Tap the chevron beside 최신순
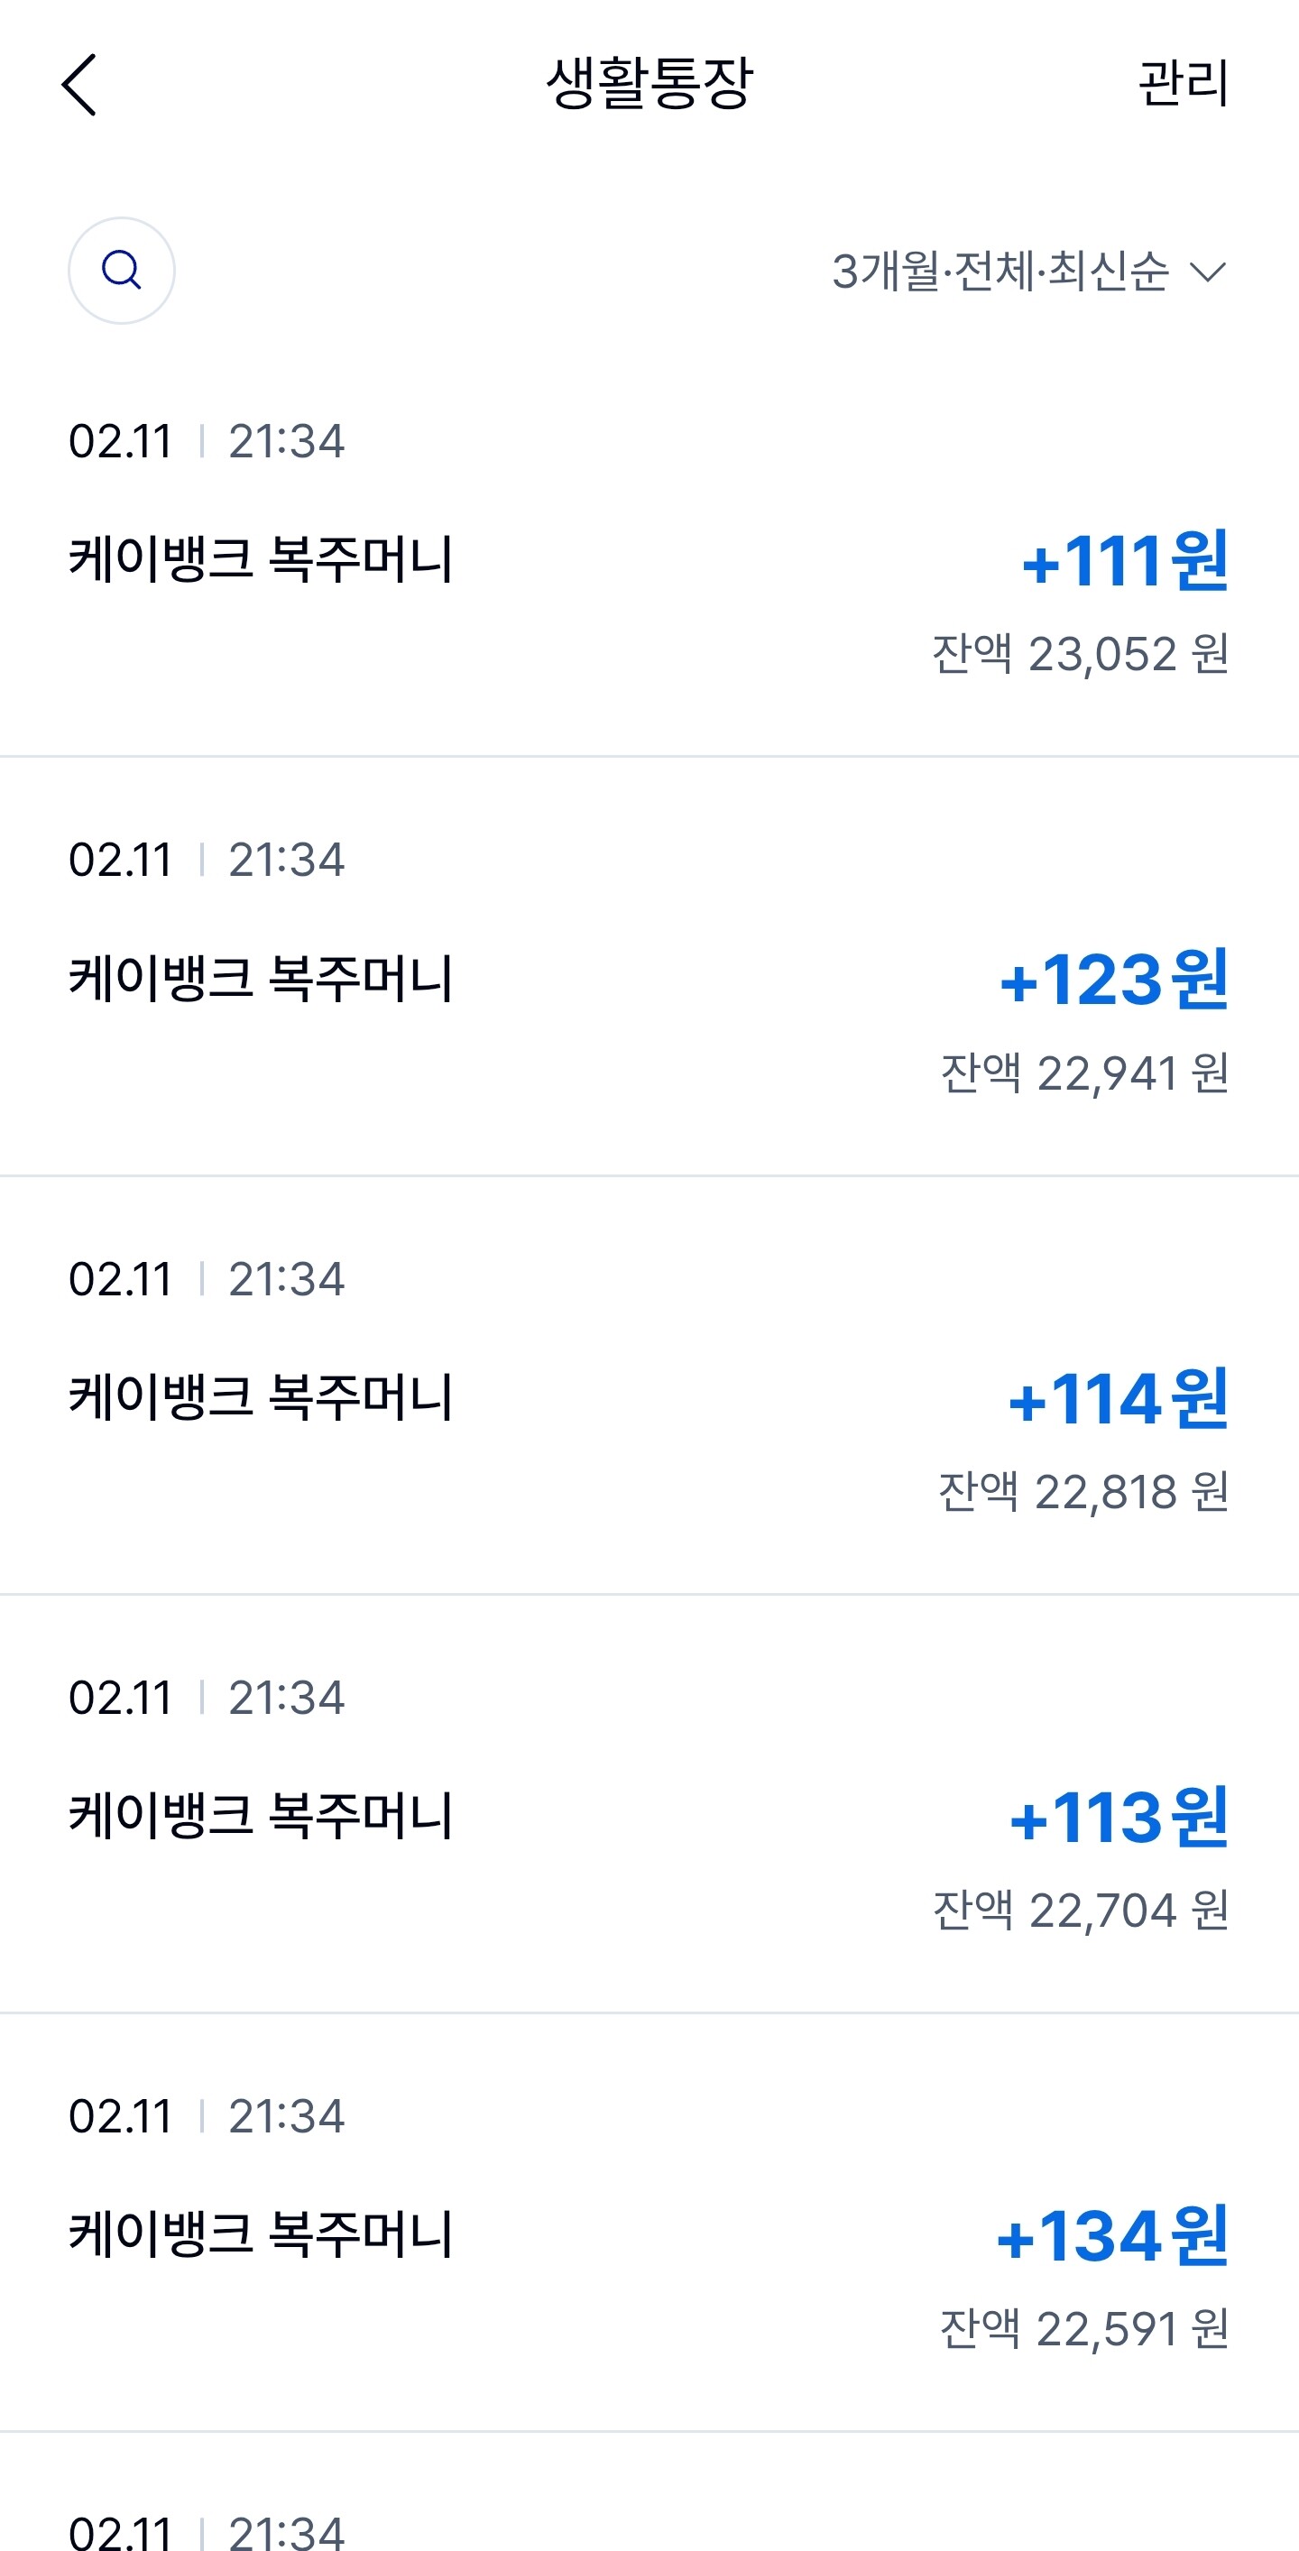This screenshot has width=1299, height=2551. [1208, 272]
